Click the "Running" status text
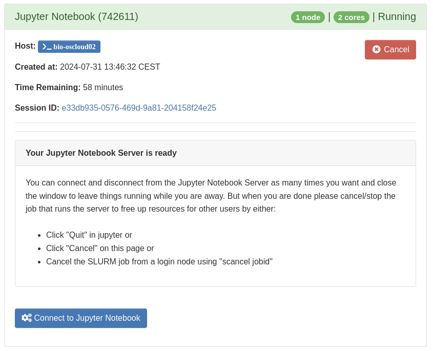This screenshot has height=351, width=433. [397, 17]
